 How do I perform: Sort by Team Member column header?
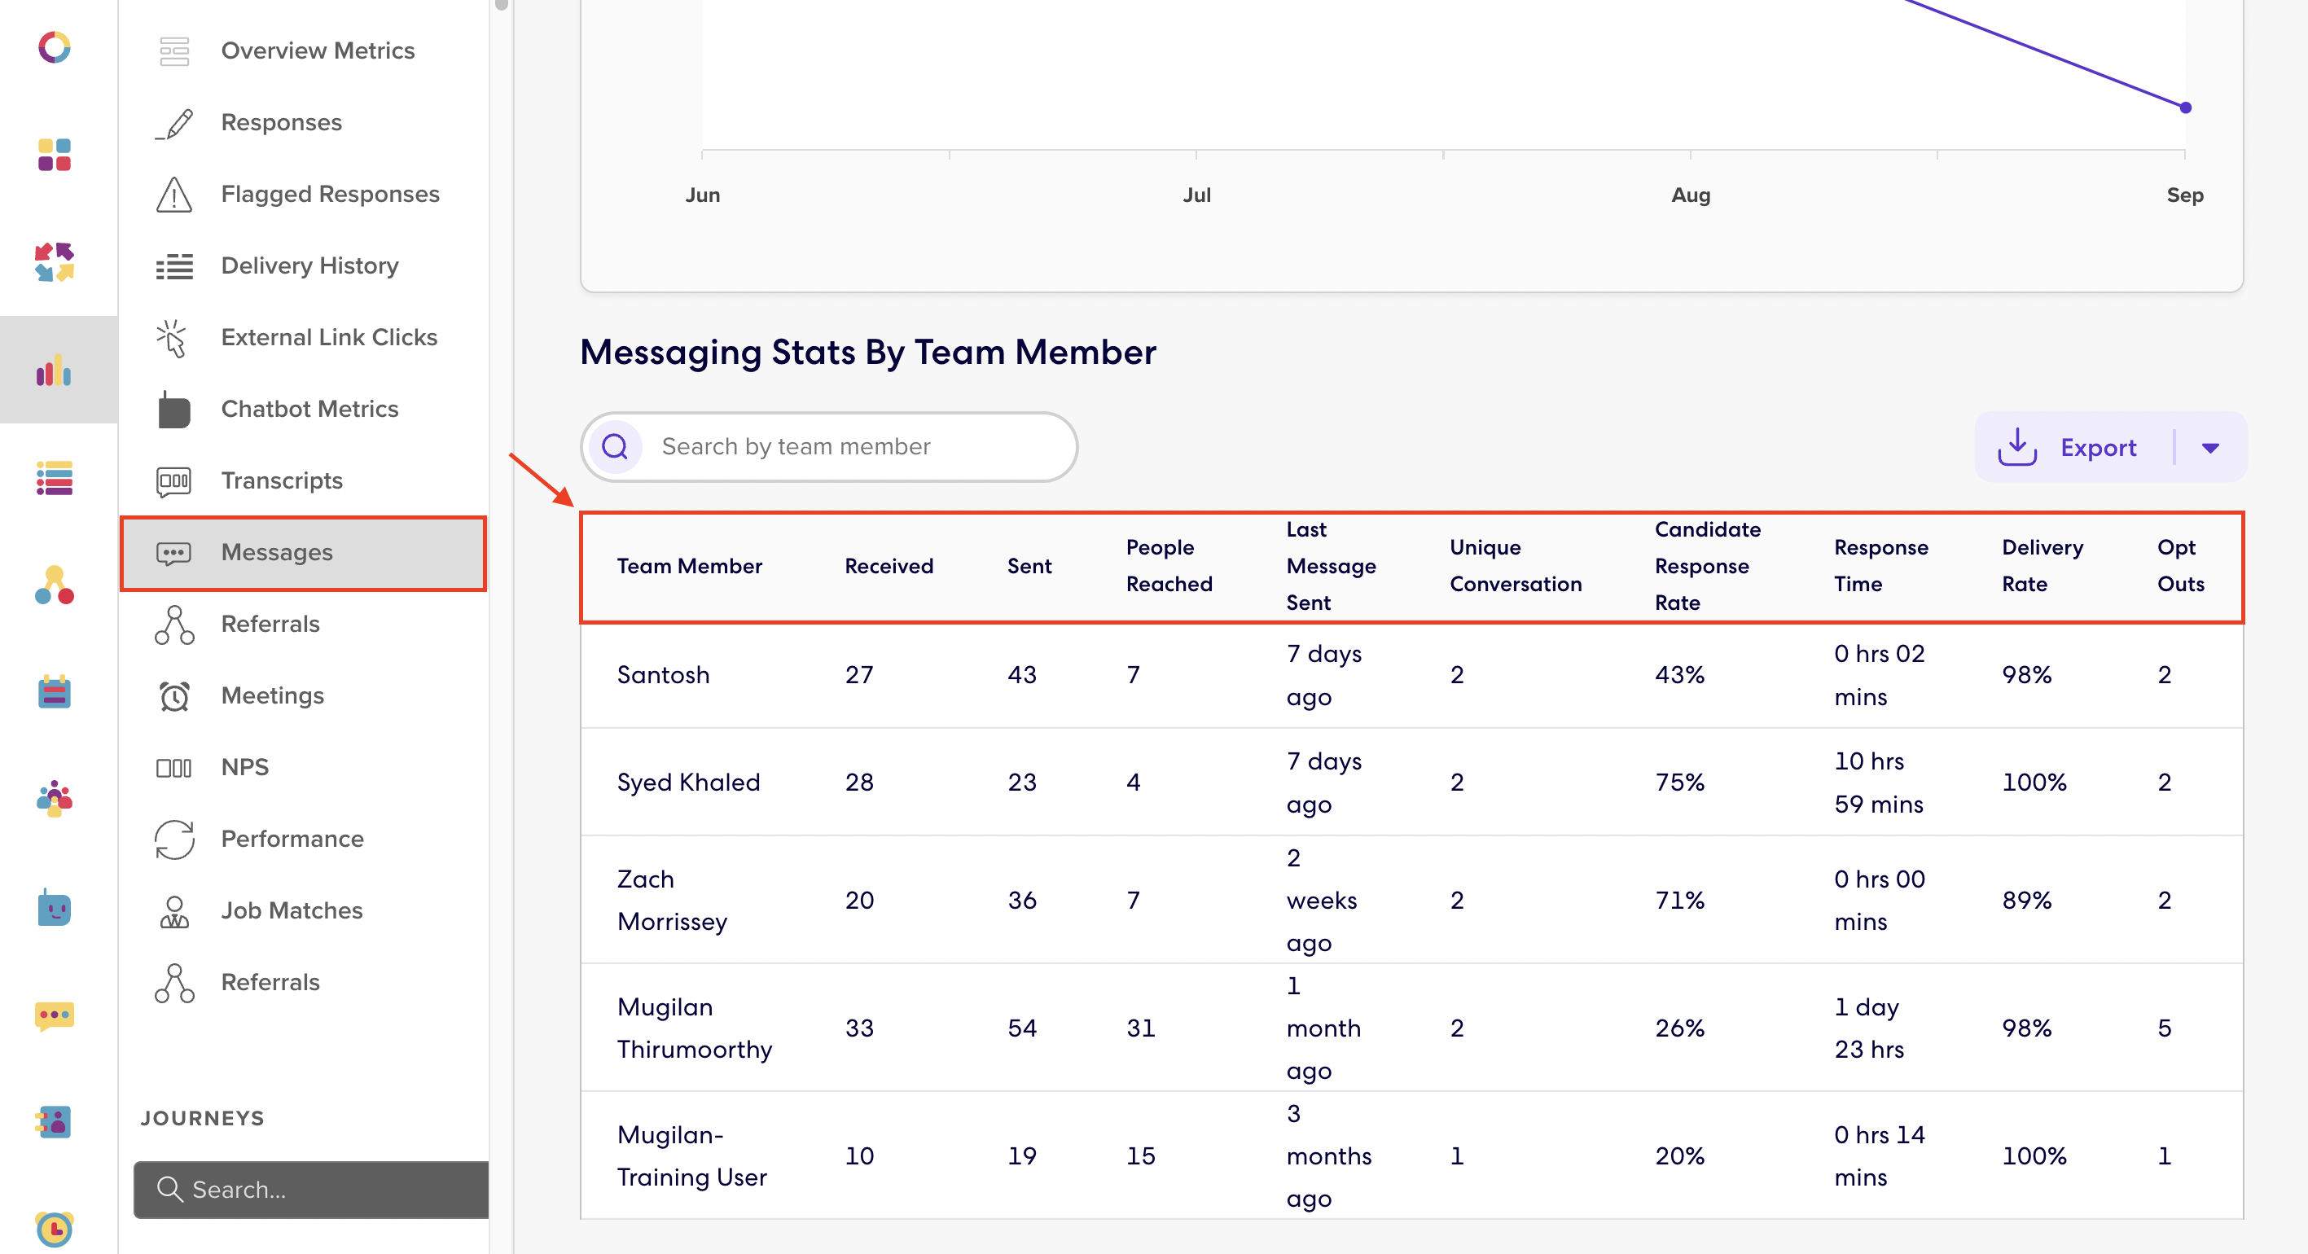pos(689,566)
